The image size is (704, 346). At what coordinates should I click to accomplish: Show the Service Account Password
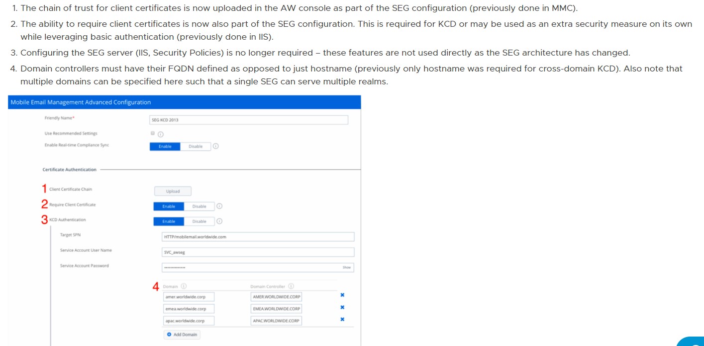[x=347, y=267]
